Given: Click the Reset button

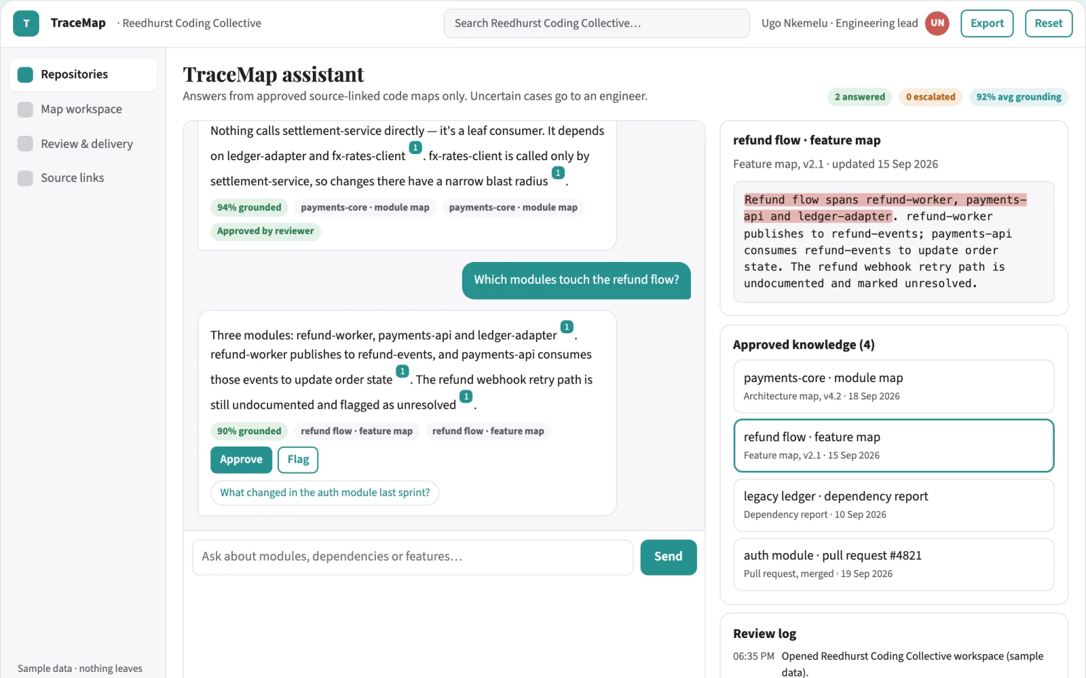Looking at the screenshot, I should 1049,23.
